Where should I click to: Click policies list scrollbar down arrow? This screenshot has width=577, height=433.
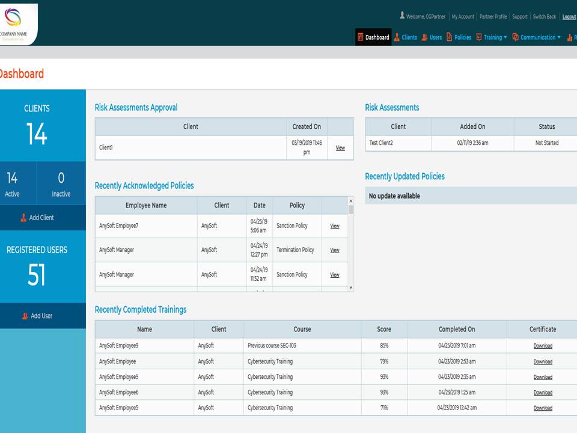(x=350, y=287)
